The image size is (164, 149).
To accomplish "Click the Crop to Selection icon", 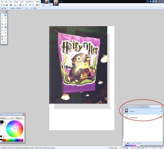I will click(23, 5).
